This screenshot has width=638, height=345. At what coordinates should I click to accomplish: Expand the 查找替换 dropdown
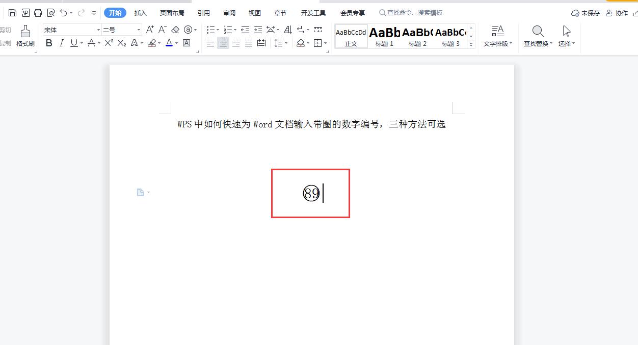point(551,44)
